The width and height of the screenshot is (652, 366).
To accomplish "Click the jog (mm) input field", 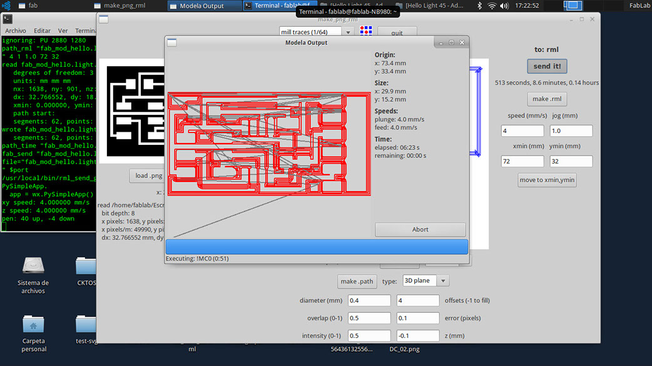I will (x=571, y=131).
